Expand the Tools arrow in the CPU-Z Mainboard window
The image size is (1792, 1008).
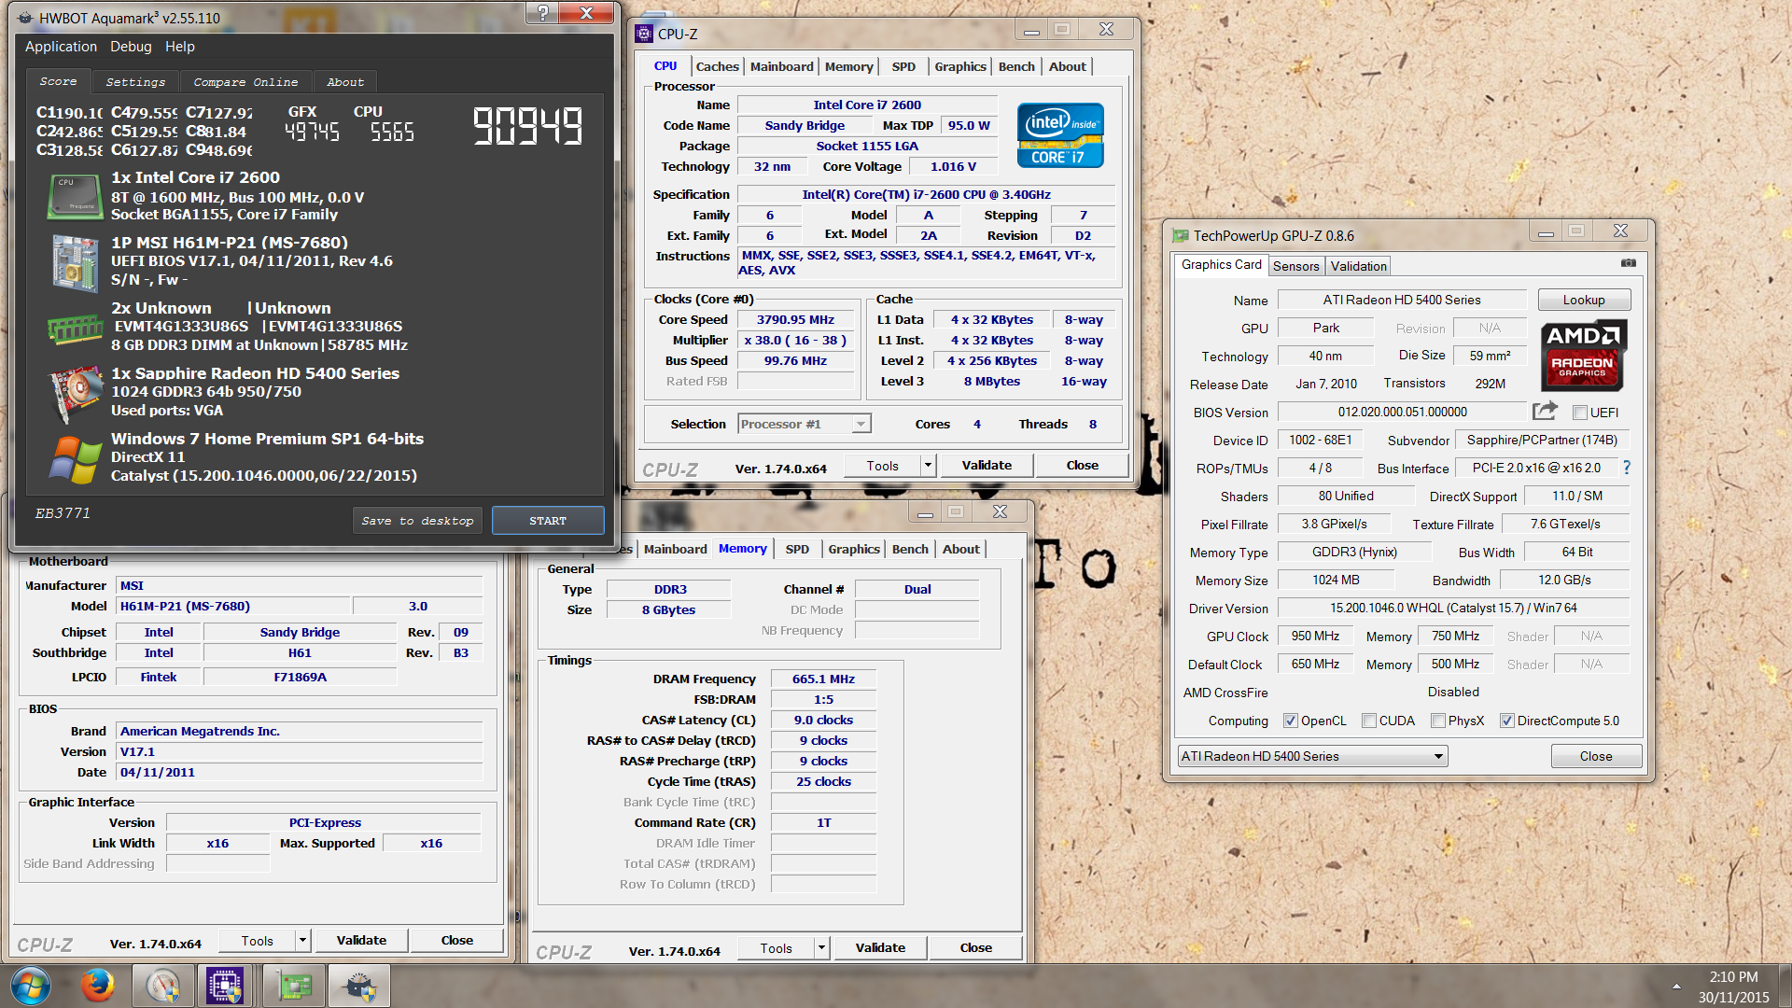click(302, 940)
